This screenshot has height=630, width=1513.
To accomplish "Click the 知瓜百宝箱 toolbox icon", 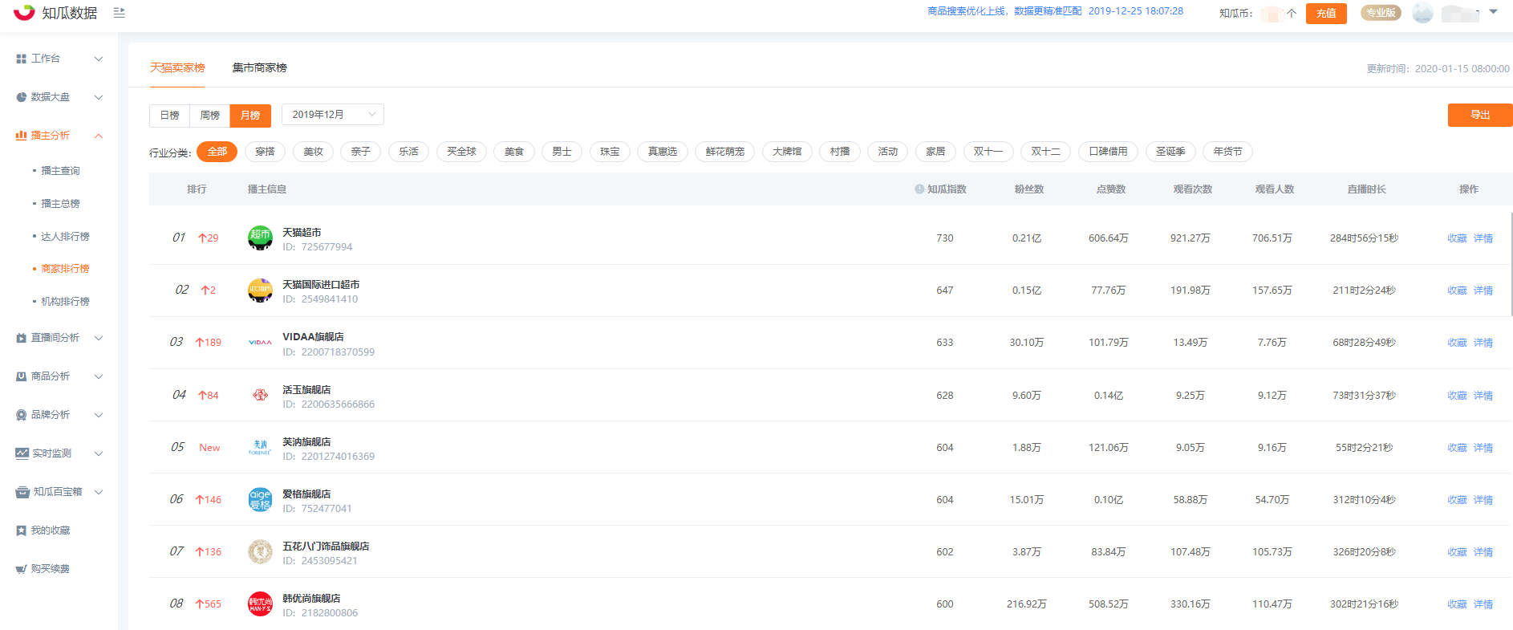I will click(x=22, y=492).
